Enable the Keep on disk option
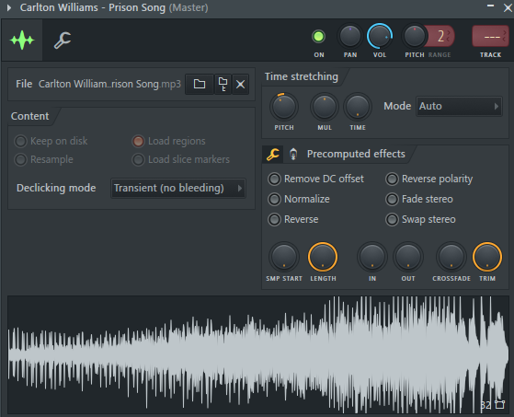The image size is (514, 417). tap(51, 141)
